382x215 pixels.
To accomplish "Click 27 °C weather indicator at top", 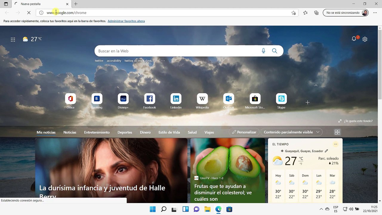I will pos(32,39).
